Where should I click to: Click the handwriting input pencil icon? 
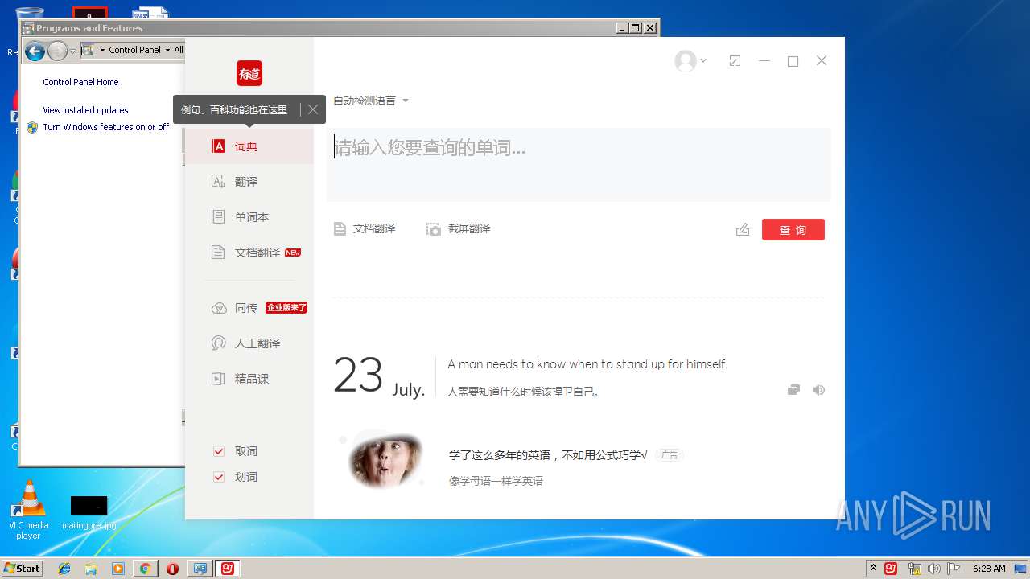[x=743, y=230]
